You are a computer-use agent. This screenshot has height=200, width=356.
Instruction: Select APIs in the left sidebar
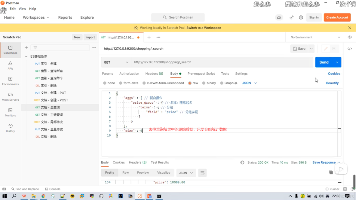[10, 65]
